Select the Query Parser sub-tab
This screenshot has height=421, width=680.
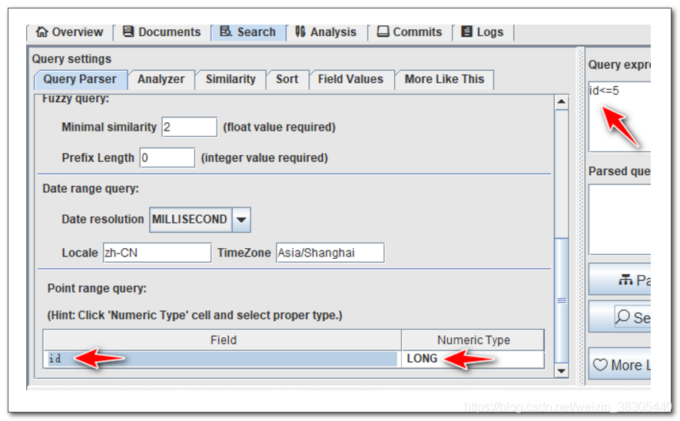click(80, 79)
